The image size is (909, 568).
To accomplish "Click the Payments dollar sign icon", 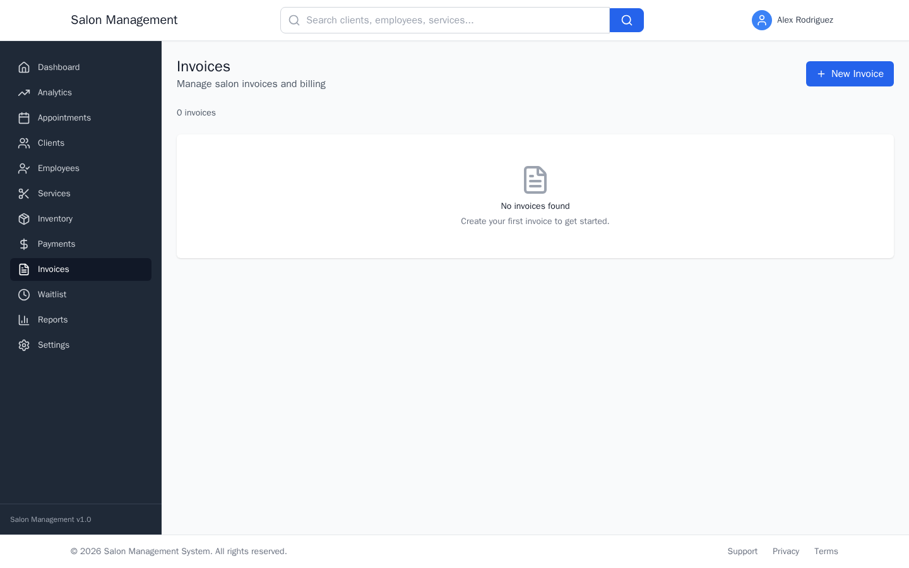I will pyautogui.click(x=24, y=244).
